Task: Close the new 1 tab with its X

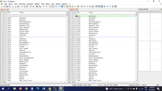Action: coord(7,10)
